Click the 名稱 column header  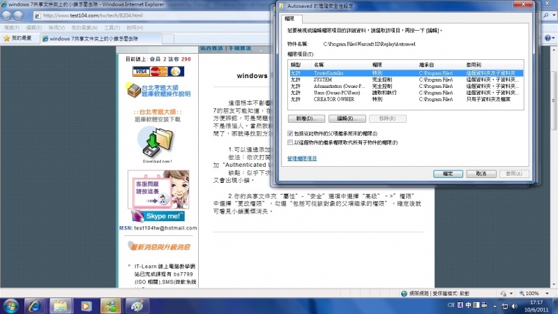340,65
